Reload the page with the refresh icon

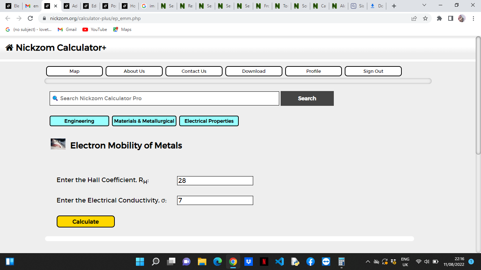point(30,18)
